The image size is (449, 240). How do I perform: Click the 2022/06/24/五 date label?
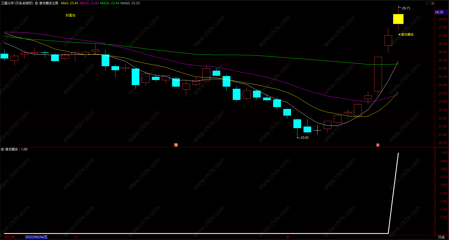pos(36,237)
